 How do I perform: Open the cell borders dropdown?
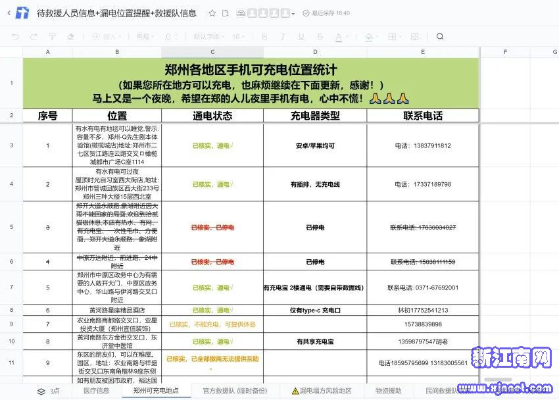pyautogui.click(x=394, y=36)
